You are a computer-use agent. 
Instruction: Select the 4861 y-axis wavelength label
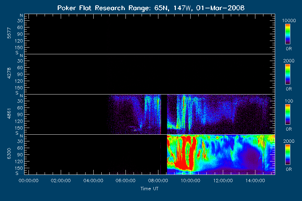[x=9, y=114]
